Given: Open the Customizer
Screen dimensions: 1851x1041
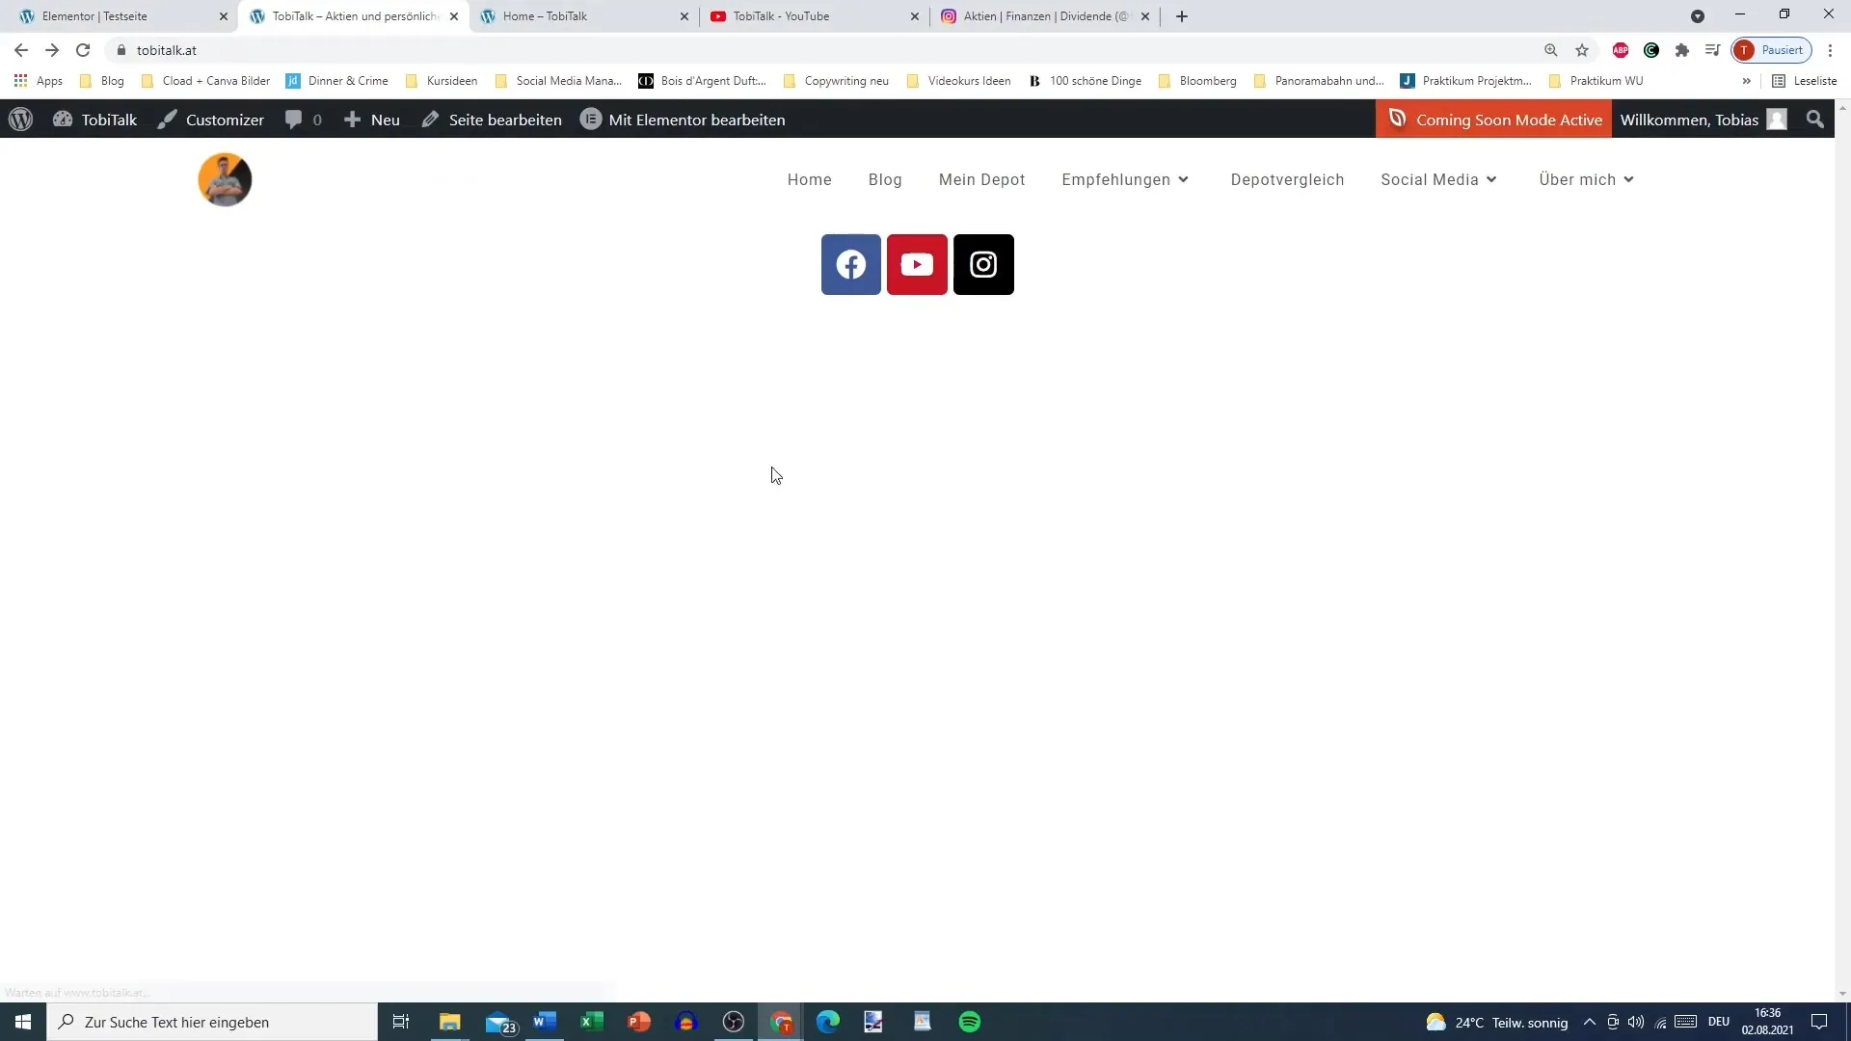Looking at the screenshot, I should point(211,120).
